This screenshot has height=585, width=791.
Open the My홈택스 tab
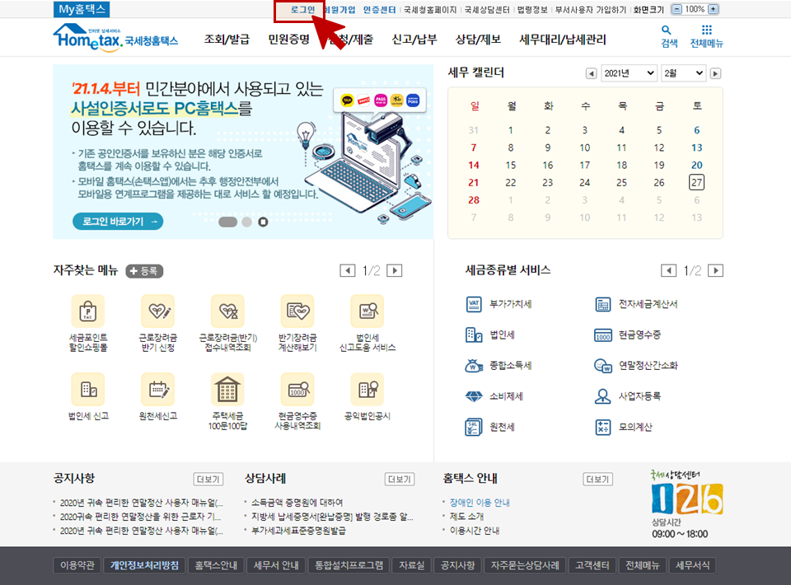82,9
